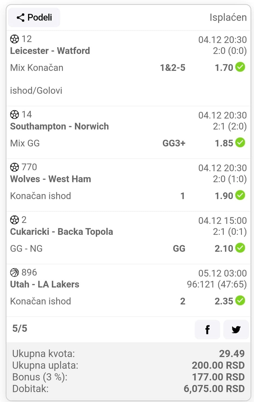
Task: Share ticket via the Facebook icon
Action: [x=207, y=330]
